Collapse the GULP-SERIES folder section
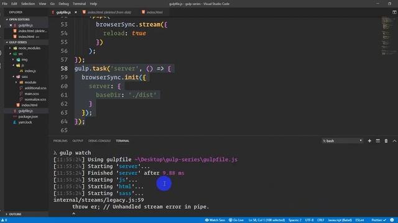The width and height of the screenshot is (398, 223). click(x=18, y=42)
